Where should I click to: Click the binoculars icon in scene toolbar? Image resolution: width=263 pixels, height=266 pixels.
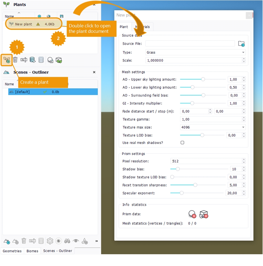pos(67,241)
